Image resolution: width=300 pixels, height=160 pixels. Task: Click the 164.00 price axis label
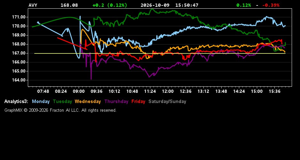coord(19,80)
